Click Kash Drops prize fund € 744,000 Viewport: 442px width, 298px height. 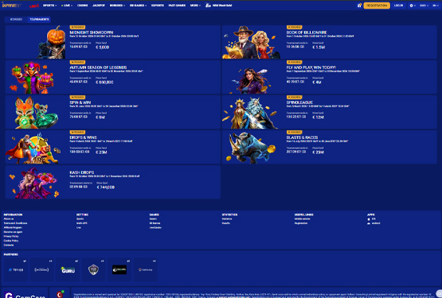(106, 187)
